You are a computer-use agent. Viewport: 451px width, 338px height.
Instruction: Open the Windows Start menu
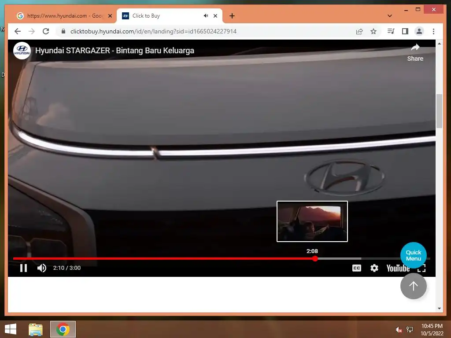[x=11, y=329]
